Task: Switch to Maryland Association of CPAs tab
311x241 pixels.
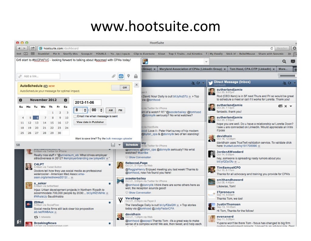Action: coord(191,69)
